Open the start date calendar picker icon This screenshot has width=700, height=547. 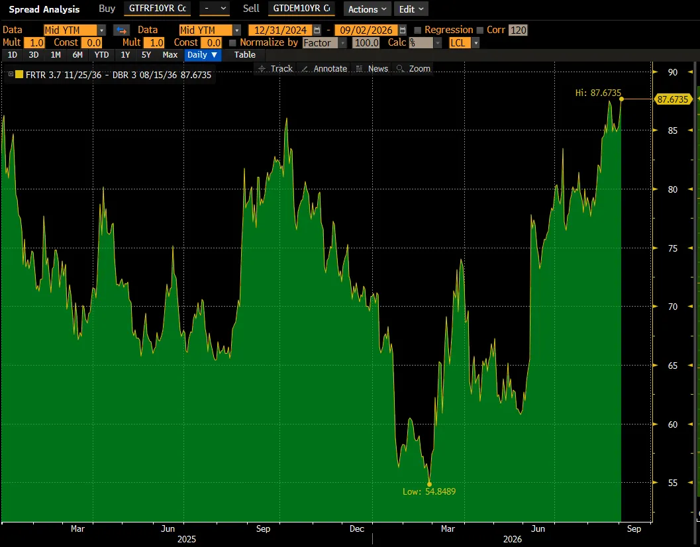317,30
